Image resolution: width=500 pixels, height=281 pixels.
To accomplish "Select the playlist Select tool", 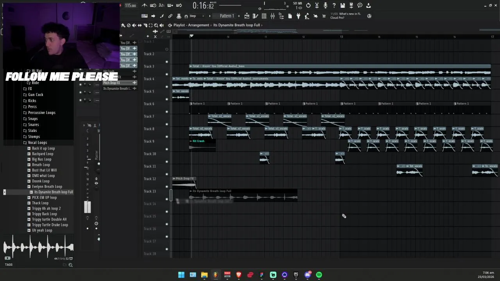I will pos(151,25).
